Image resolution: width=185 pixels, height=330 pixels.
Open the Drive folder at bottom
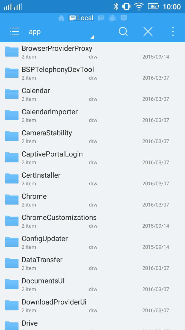92,324
